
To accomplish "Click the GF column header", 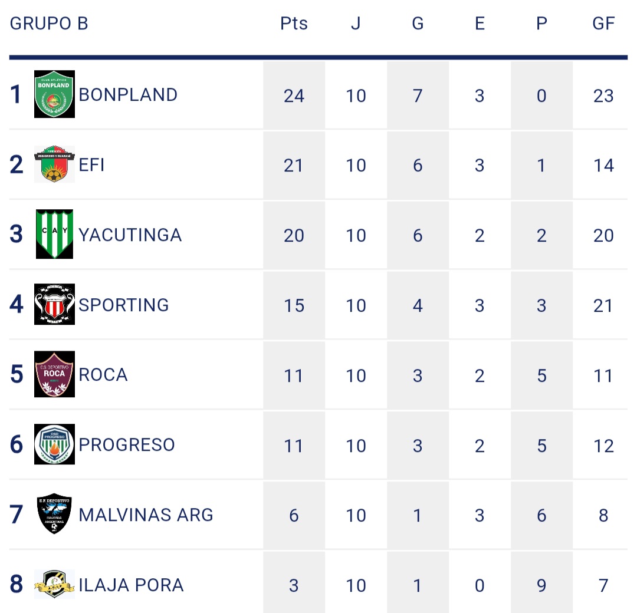I will click(603, 24).
